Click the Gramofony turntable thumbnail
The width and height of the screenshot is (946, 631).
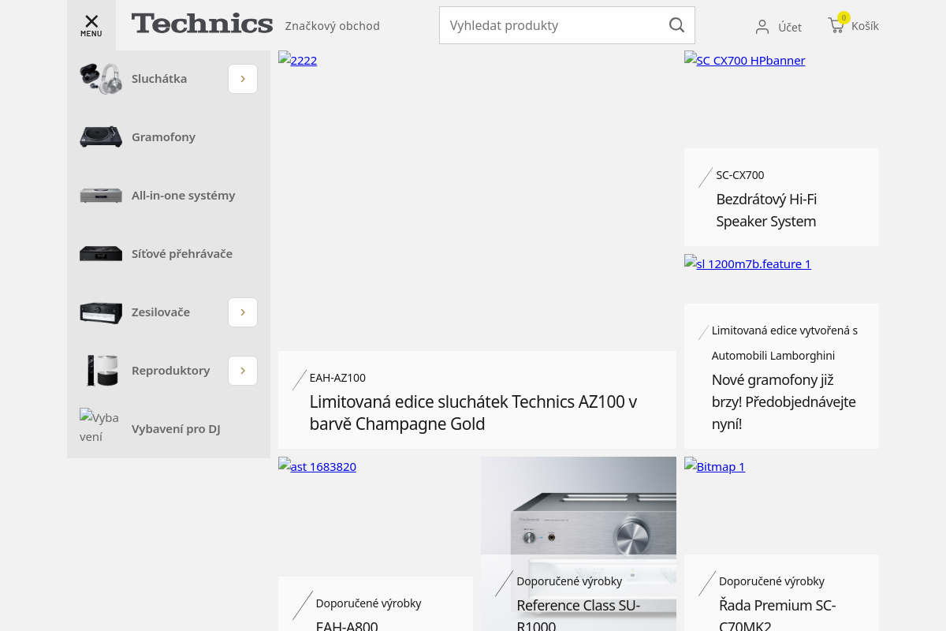pos(101,137)
